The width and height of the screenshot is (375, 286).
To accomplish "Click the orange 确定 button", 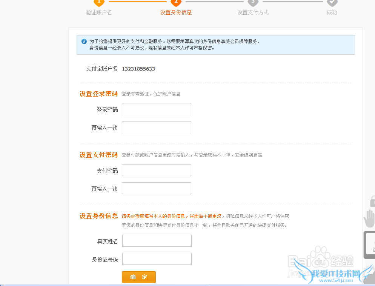I will coord(139,277).
